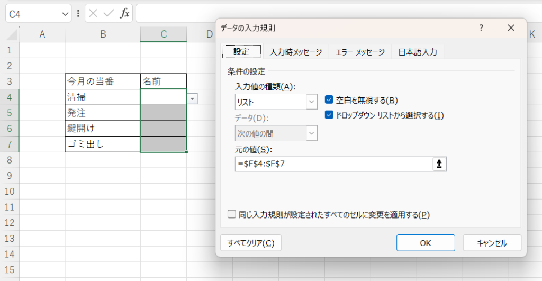The height and width of the screenshot is (281, 542).
Task: Click the dialog help question mark
Action: [481, 28]
